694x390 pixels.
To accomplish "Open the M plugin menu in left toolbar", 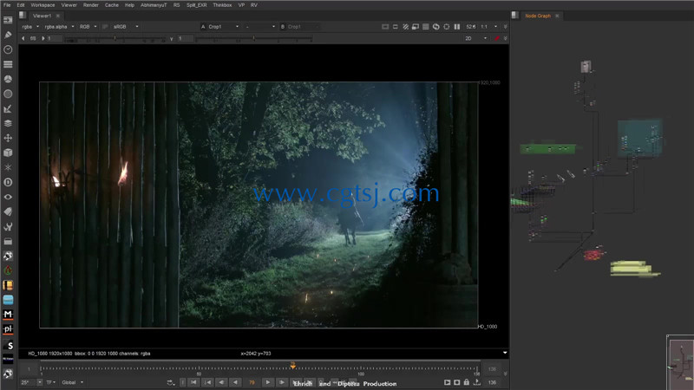I will 8,315.
